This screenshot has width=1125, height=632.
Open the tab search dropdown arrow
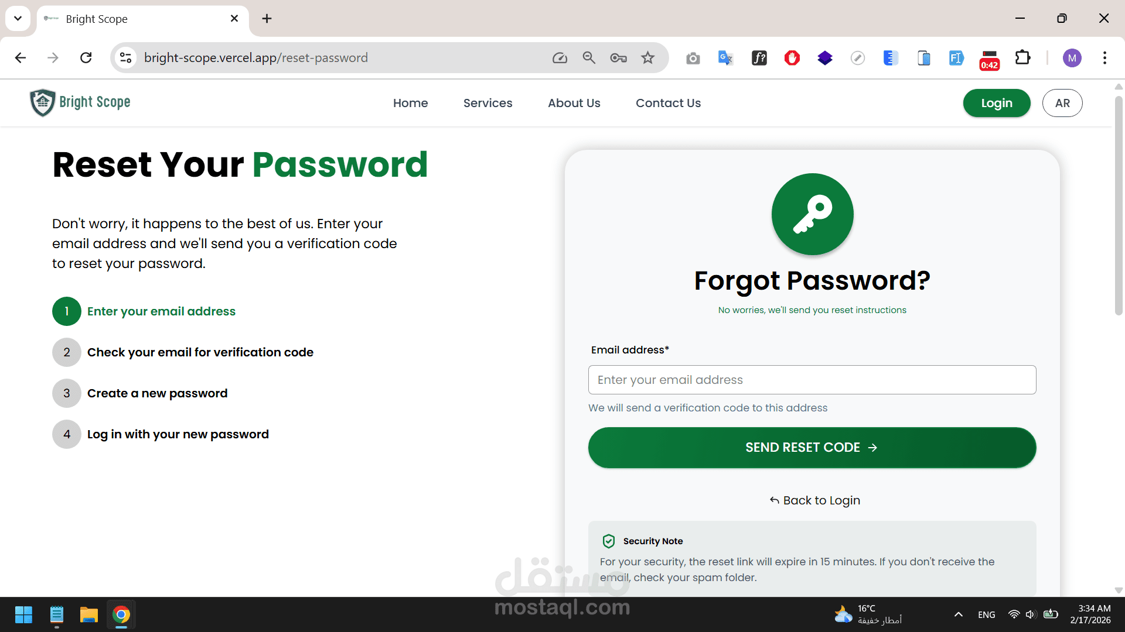(x=18, y=18)
